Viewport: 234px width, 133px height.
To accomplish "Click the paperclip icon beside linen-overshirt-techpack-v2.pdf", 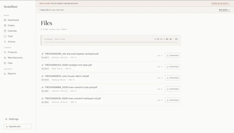I will coord(42,98).
